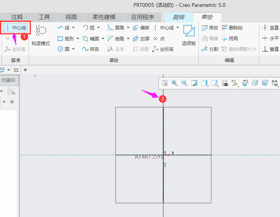Expand the 矩形 rectangle dropdown arrow
This screenshot has width=280, height=217.
(78, 39)
